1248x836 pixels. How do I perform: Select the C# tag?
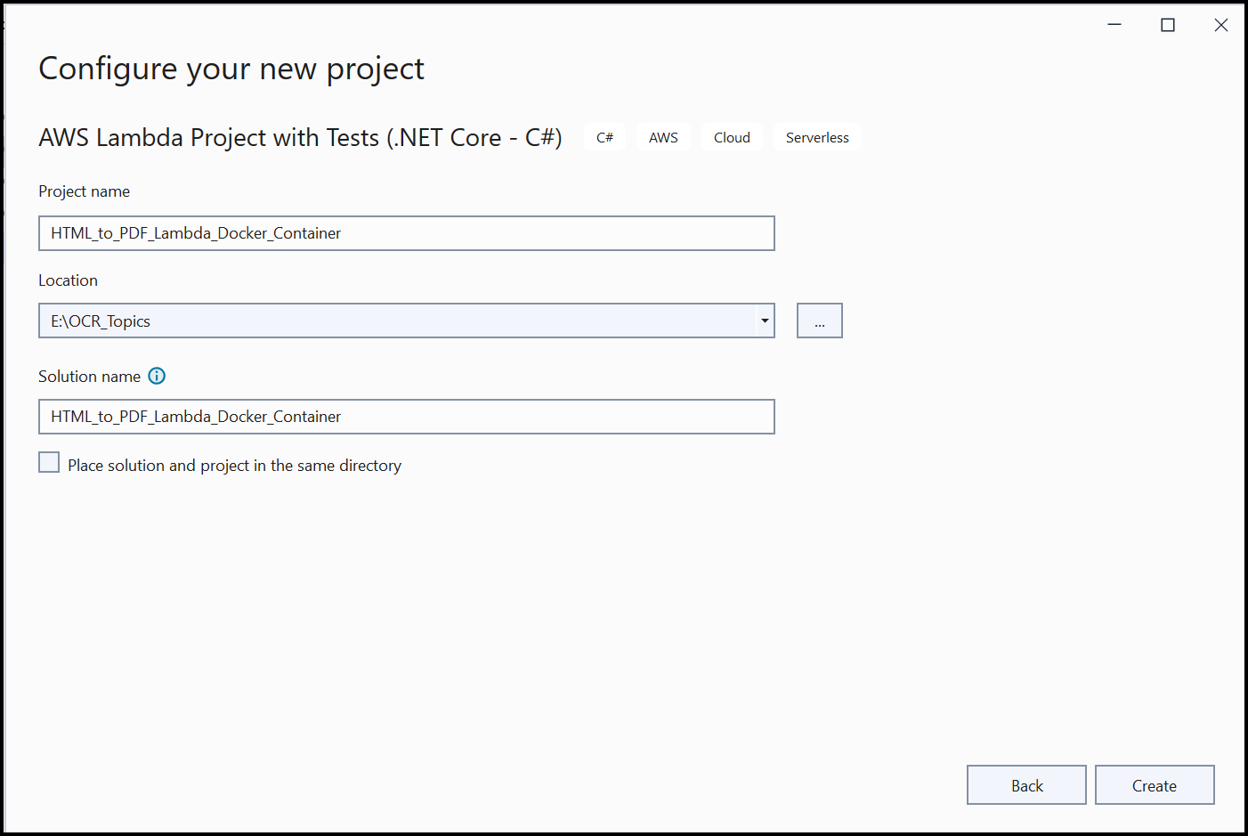(604, 137)
